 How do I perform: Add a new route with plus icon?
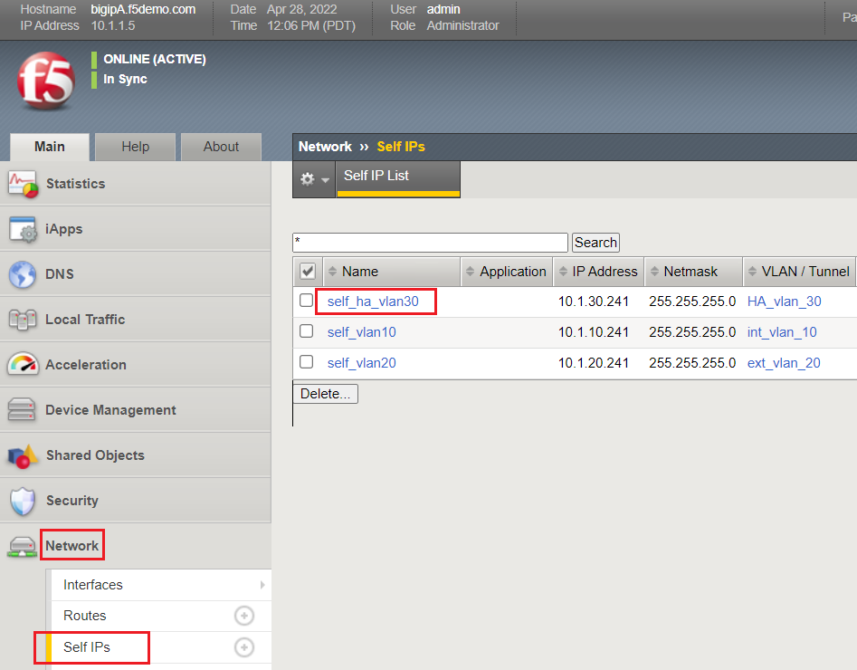tap(244, 616)
